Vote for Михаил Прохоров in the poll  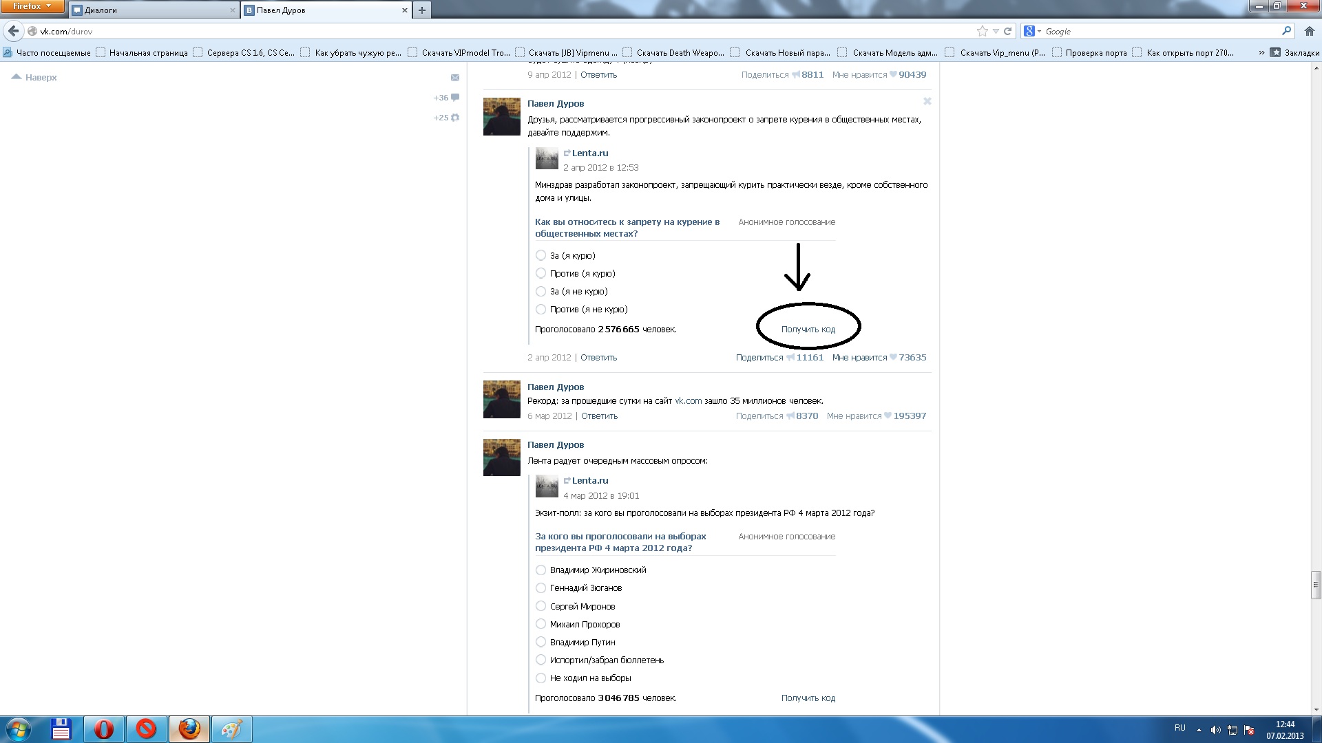541,624
